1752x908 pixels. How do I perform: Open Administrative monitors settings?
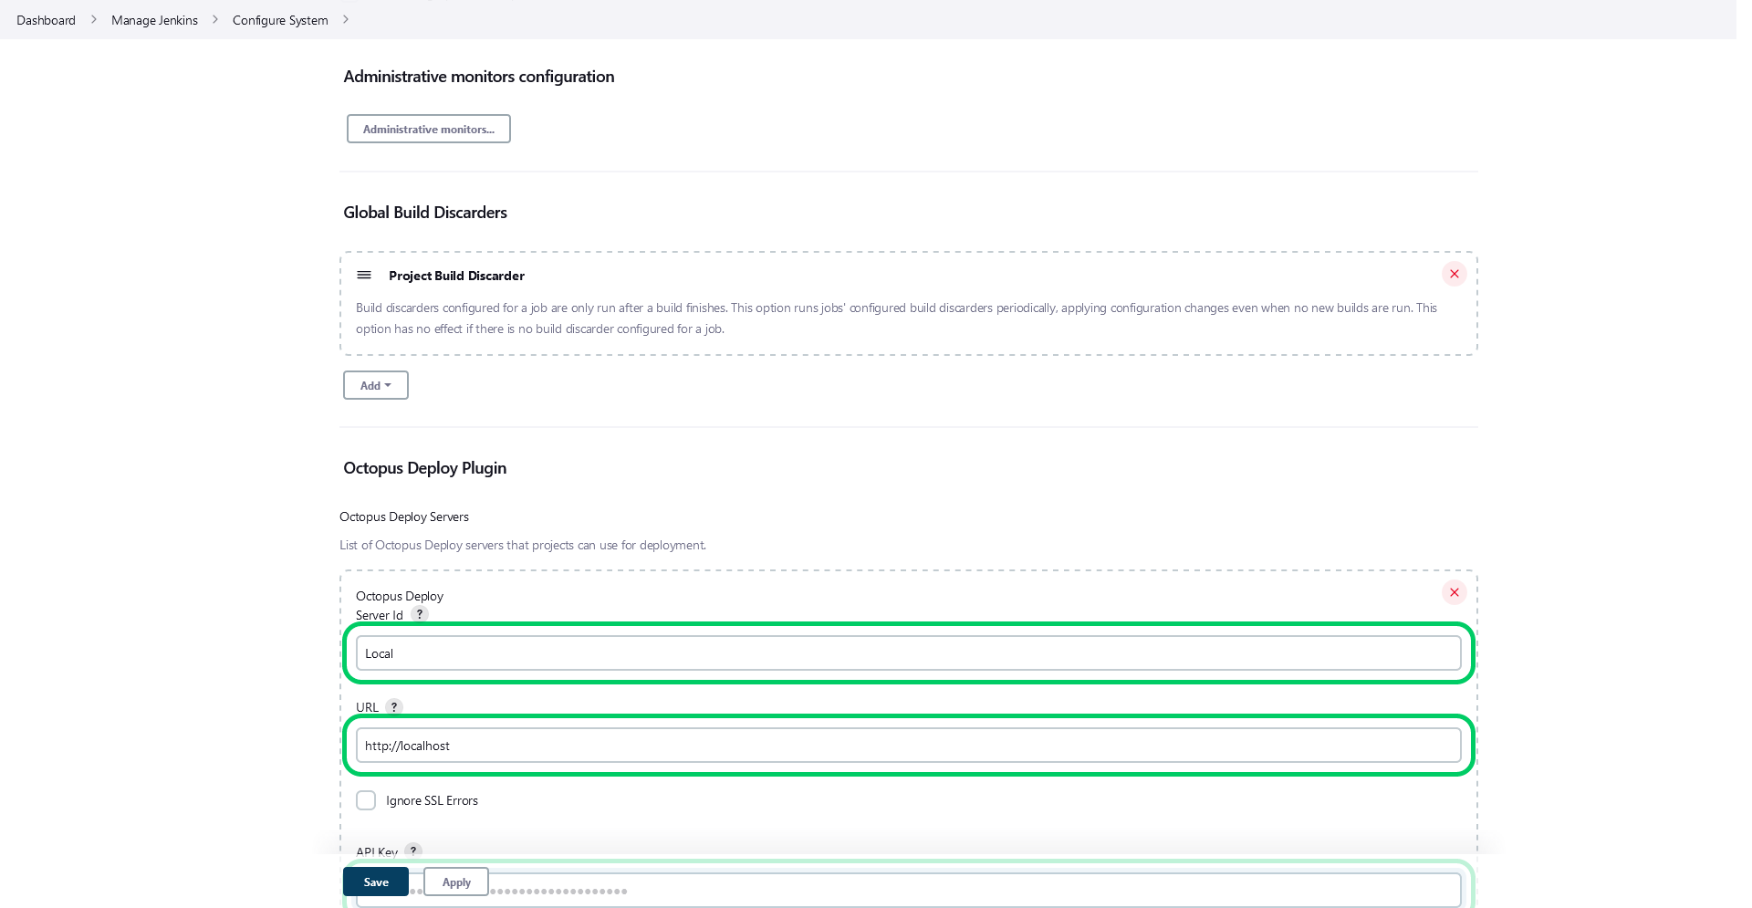[429, 129]
